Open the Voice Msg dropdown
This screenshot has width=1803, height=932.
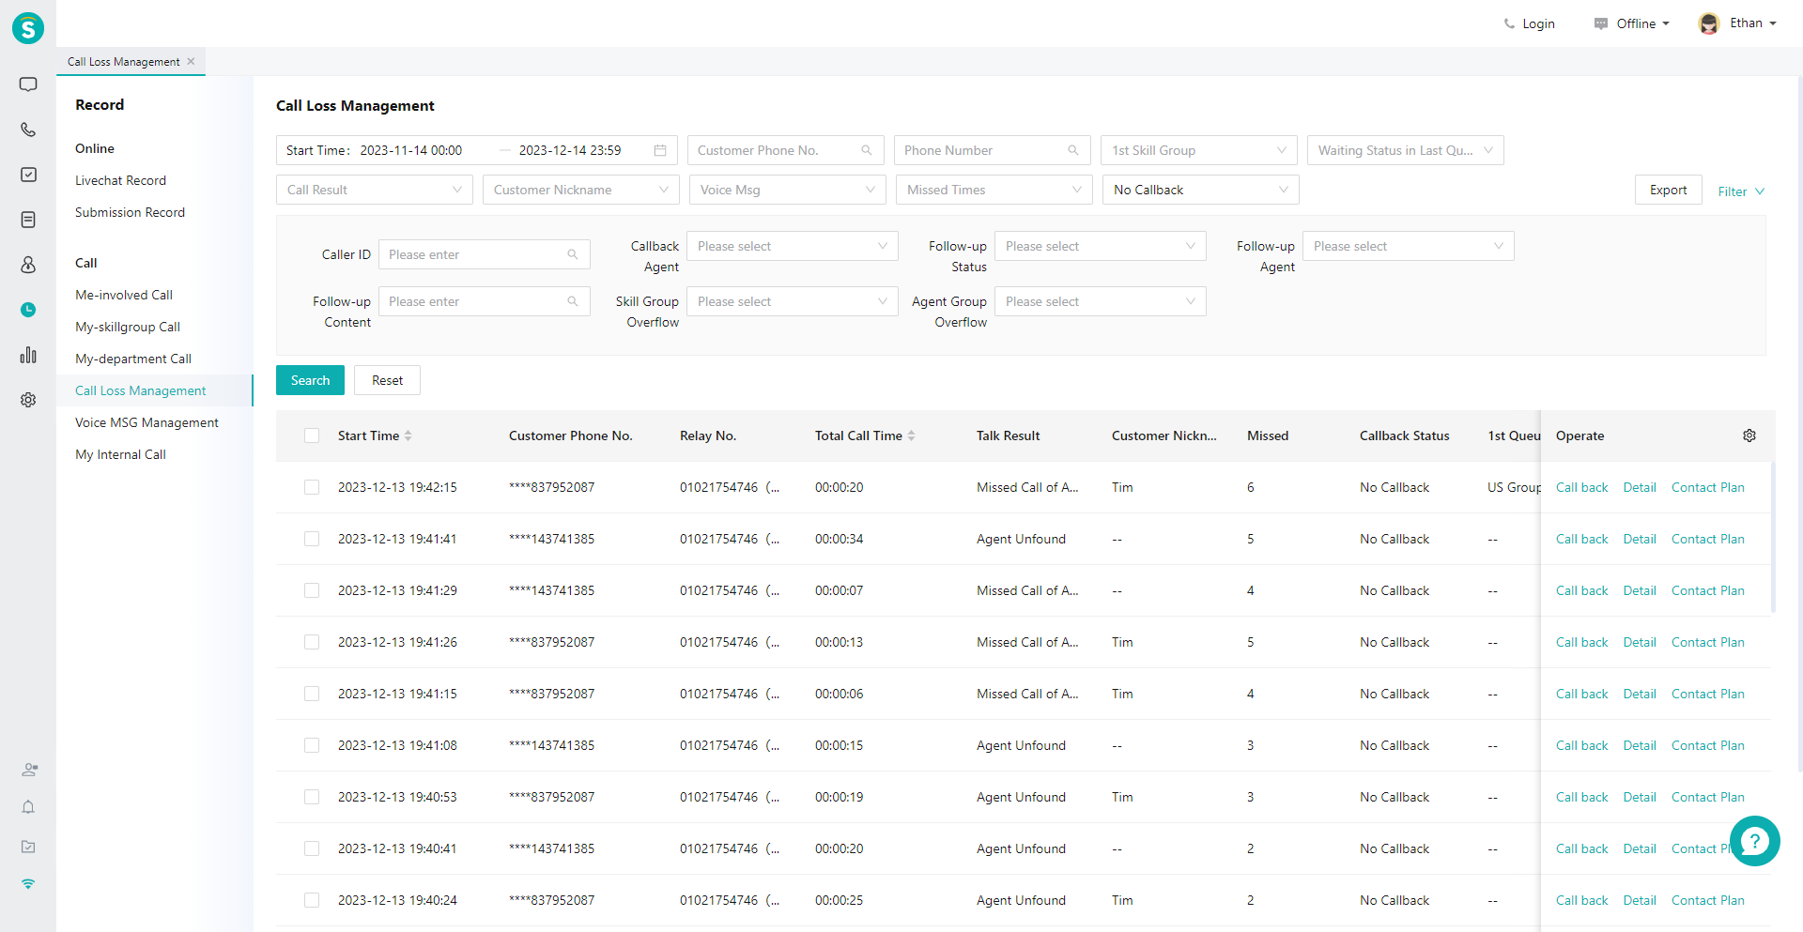788,190
